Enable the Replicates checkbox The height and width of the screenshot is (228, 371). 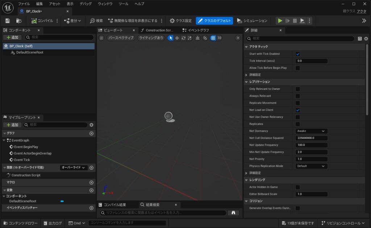[298, 124]
